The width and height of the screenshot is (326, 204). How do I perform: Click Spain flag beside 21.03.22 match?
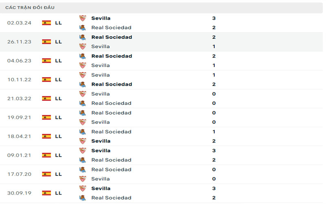pos(46,98)
